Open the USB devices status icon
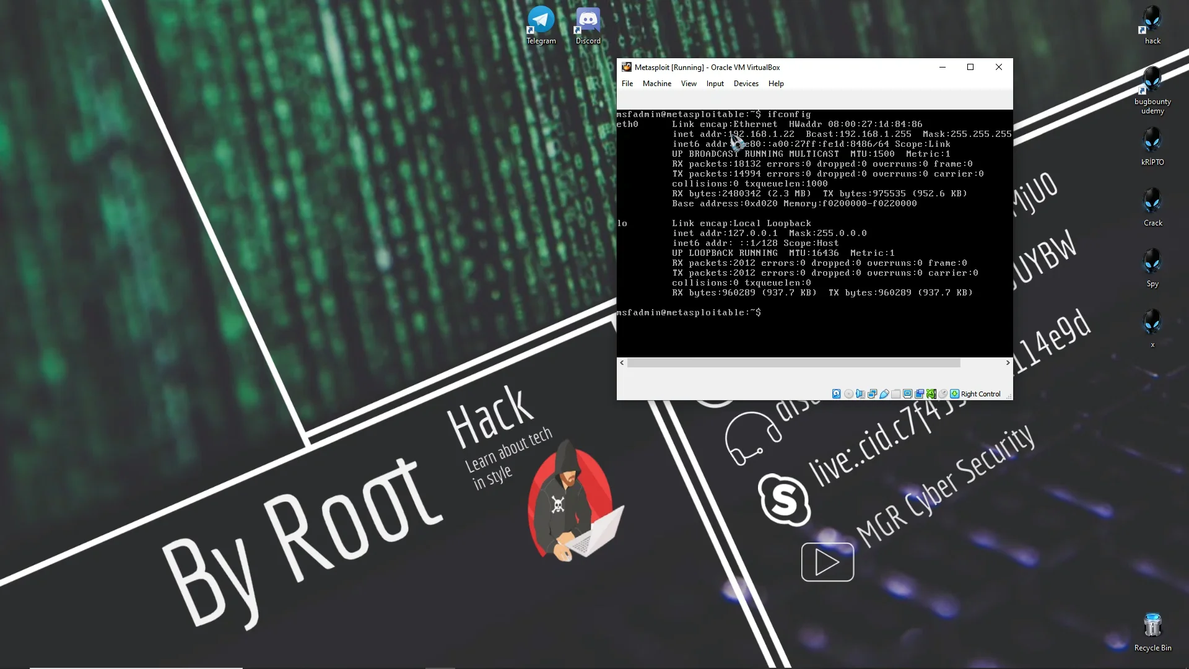Viewport: 1189px width, 669px height. (x=884, y=394)
